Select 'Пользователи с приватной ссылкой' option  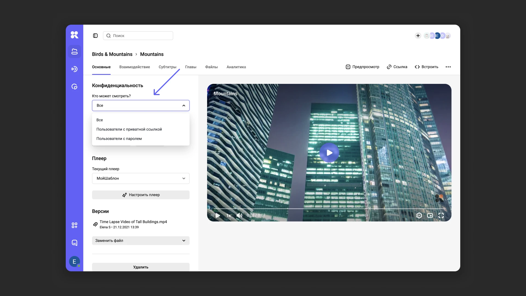(129, 129)
